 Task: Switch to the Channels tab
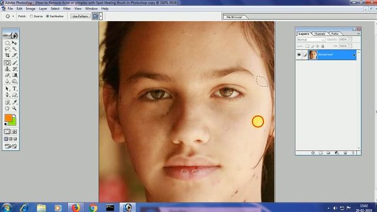[x=320, y=34]
